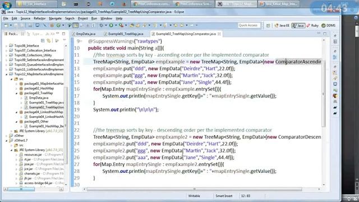
Task: Select the zOther project
Action: click(x=19, y=136)
